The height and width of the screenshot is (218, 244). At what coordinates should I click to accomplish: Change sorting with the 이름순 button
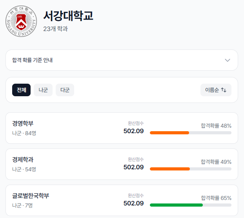pos(215,90)
